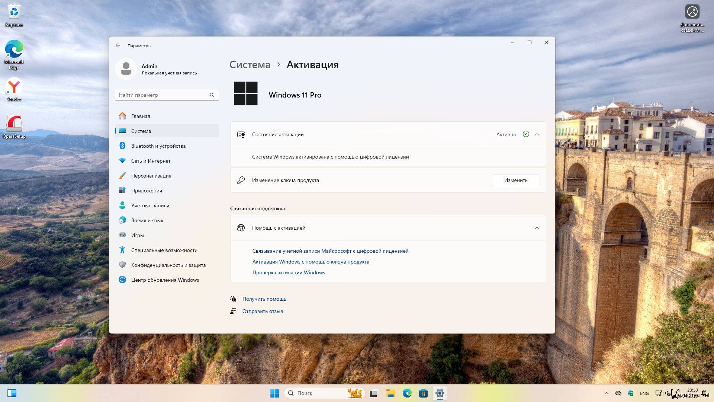Click the Система breadcrumb
714x402 pixels.
tap(250, 64)
